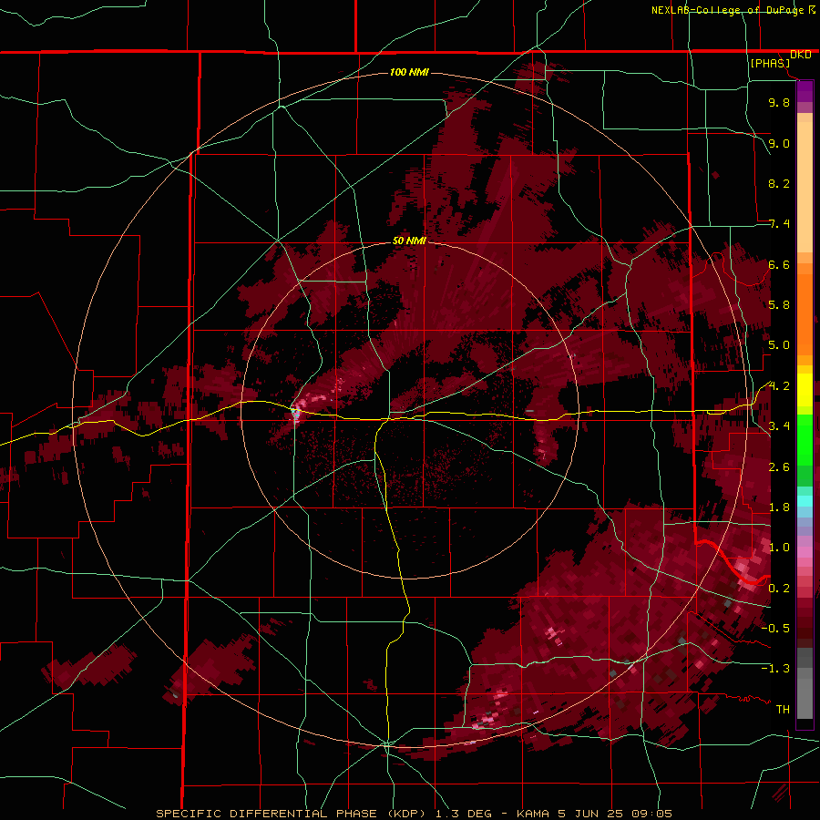Viewport: 820px width, 820px height.
Task: Pick the purple segment atop the color bar
Action: click(805, 91)
